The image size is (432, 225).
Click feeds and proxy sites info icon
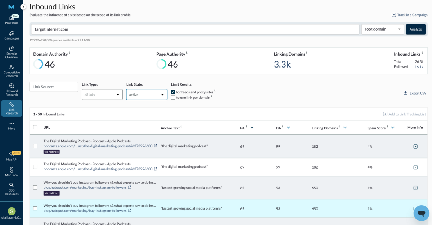[215, 91]
